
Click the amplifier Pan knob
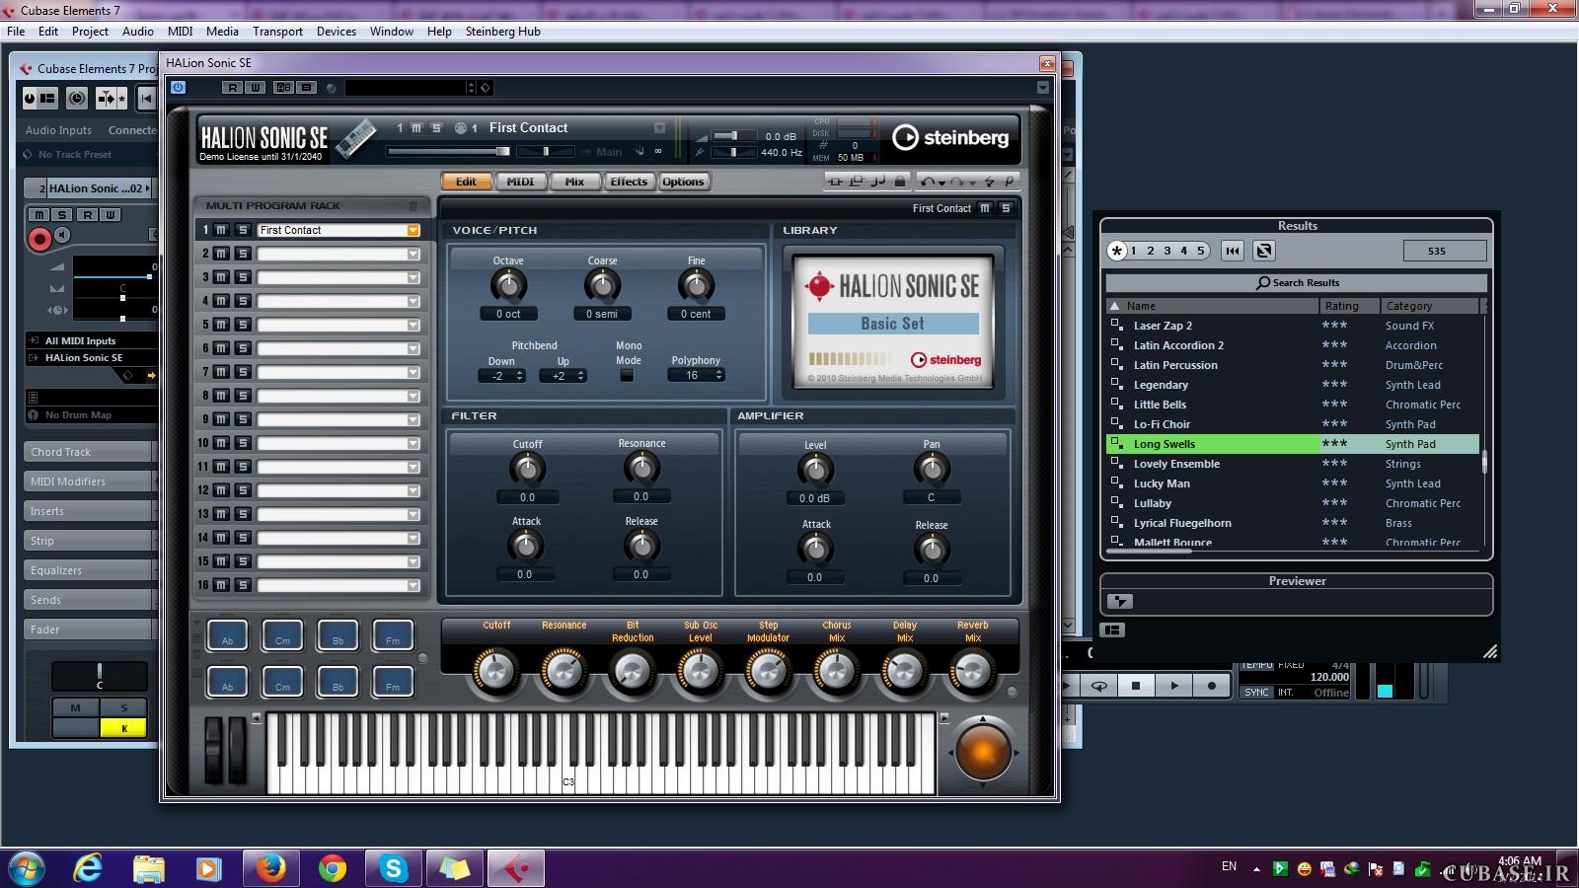[932, 469]
